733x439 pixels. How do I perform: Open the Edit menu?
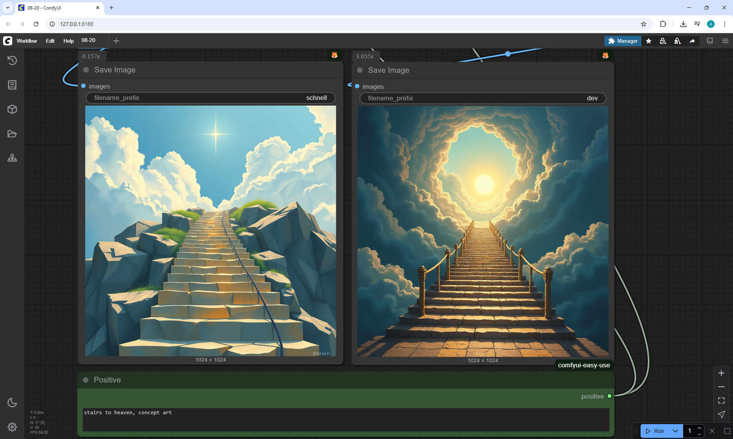click(50, 41)
